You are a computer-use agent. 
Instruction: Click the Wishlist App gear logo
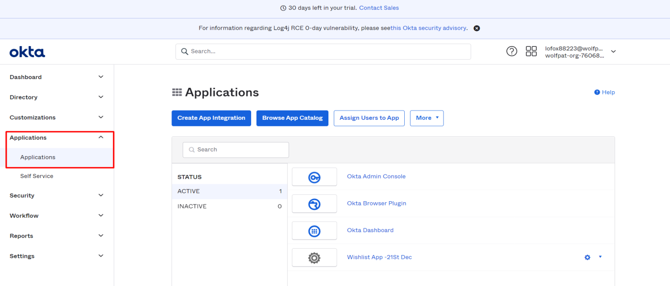(314, 257)
